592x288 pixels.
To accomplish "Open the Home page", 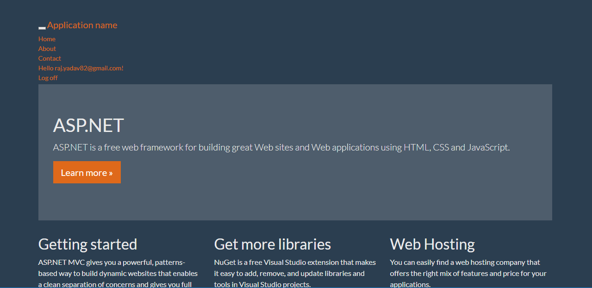I will 46,39.
